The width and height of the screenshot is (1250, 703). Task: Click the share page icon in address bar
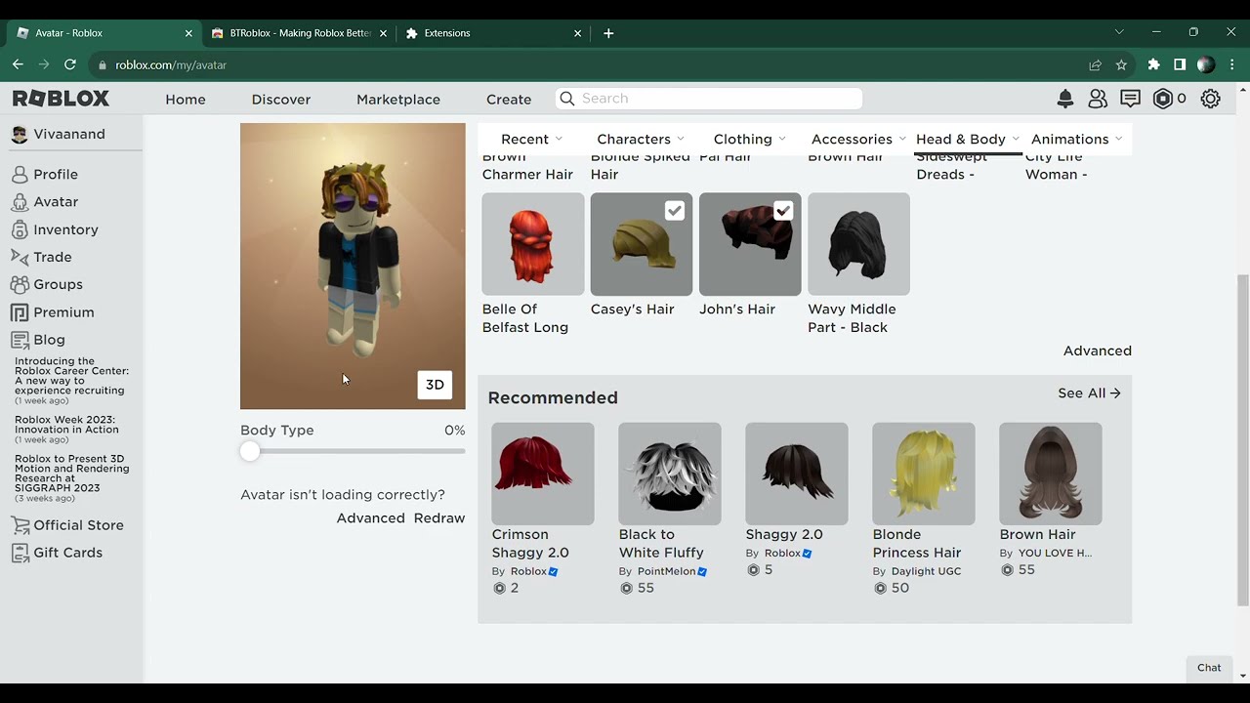point(1095,64)
